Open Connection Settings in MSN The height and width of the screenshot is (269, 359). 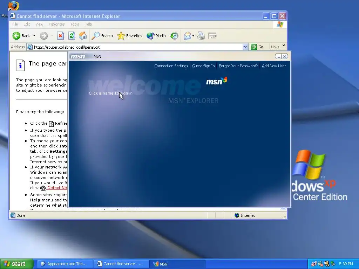[171, 66]
